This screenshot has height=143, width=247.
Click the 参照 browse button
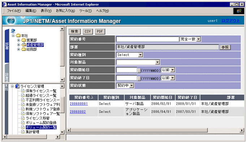[225, 47]
